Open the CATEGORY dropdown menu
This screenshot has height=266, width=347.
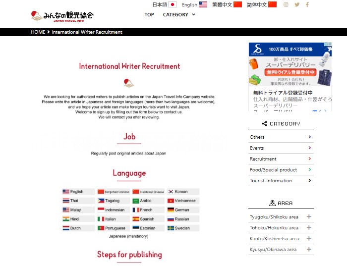point(179,14)
